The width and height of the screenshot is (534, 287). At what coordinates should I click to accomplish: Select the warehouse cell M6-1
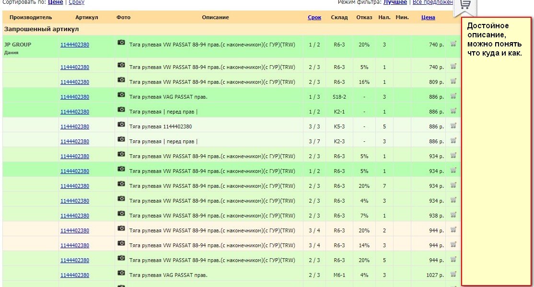[x=339, y=275]
